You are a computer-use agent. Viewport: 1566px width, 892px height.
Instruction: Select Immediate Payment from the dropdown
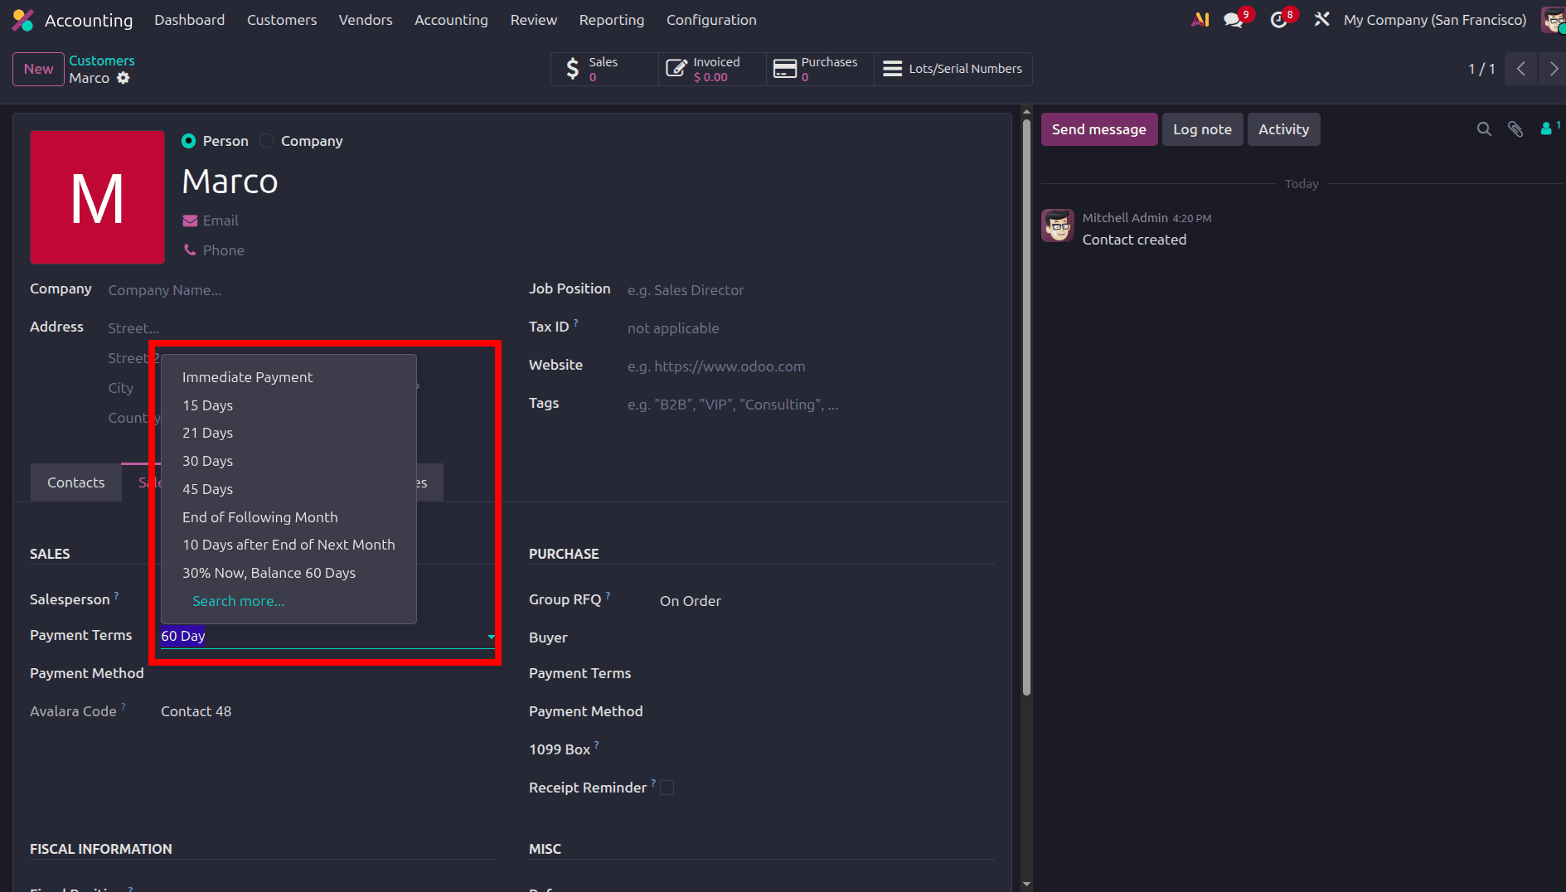pos(247,376)
